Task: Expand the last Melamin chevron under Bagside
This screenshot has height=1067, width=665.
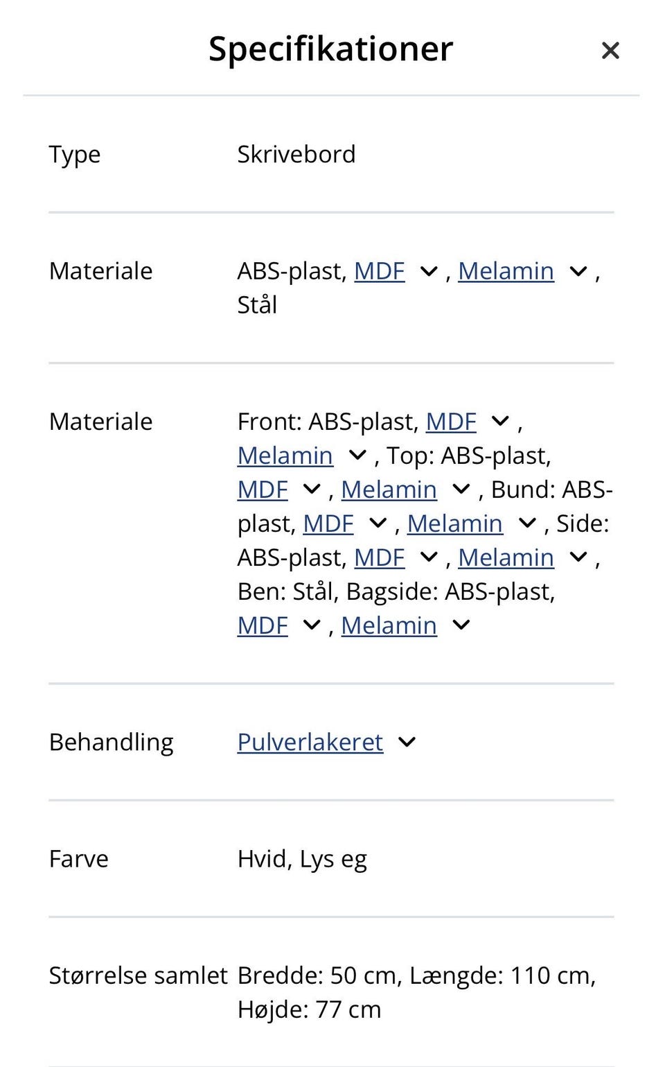Action: (x=461, y=625)
